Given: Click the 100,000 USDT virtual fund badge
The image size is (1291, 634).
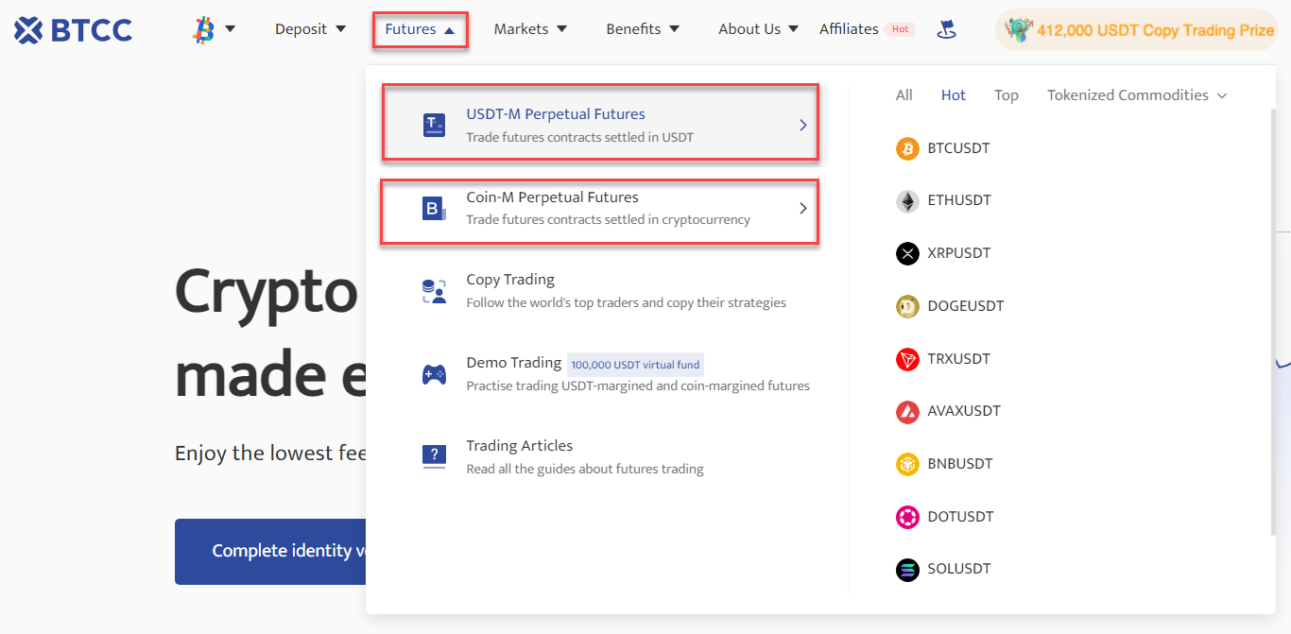Looking at the screenshot, I should (635, 365).
